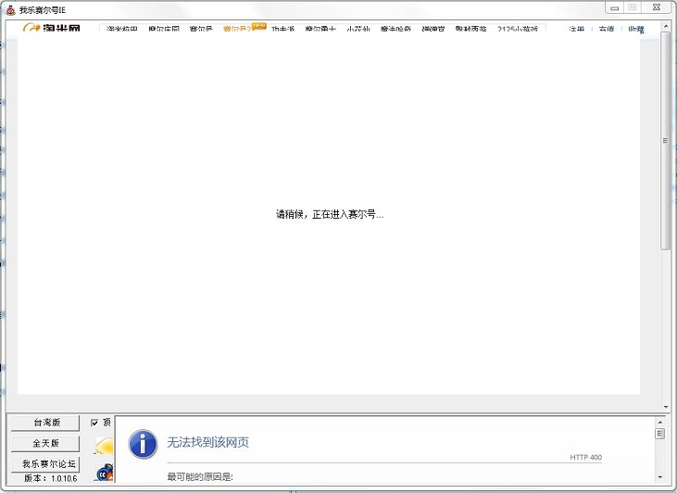Image resolution: width=677 pixels, height=493 pixels.
Task: Click the error panel scrollbar up arrow
Action: [x=659, y=422]
